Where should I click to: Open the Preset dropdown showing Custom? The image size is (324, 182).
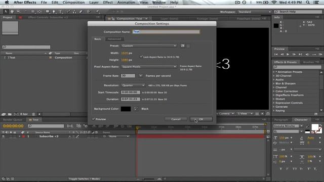tap(149, 46)
